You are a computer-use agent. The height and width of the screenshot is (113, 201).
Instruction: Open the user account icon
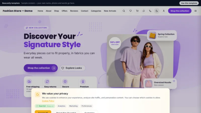[x=164, y=11]
